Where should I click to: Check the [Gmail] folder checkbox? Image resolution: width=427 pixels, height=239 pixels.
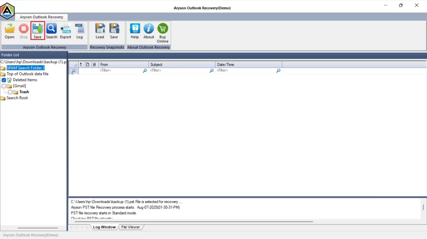click(x=4, y=86)
